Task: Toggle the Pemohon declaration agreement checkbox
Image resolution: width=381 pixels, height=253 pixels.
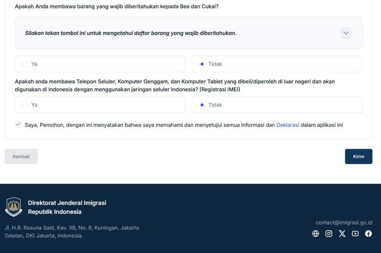Action: (18, 124)
